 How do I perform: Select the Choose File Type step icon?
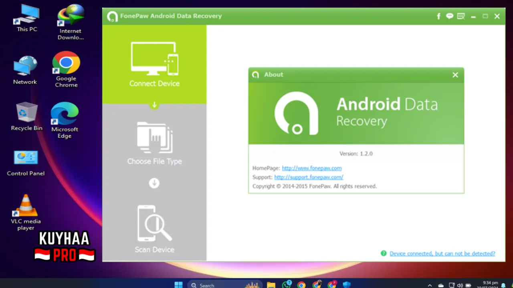pos(154,137)
